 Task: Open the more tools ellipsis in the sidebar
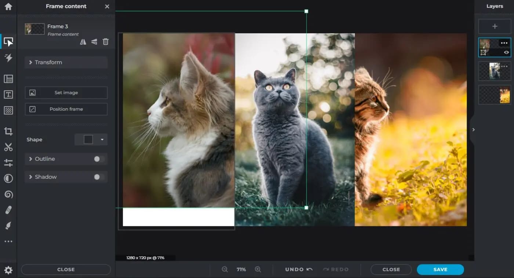[8, 241]
